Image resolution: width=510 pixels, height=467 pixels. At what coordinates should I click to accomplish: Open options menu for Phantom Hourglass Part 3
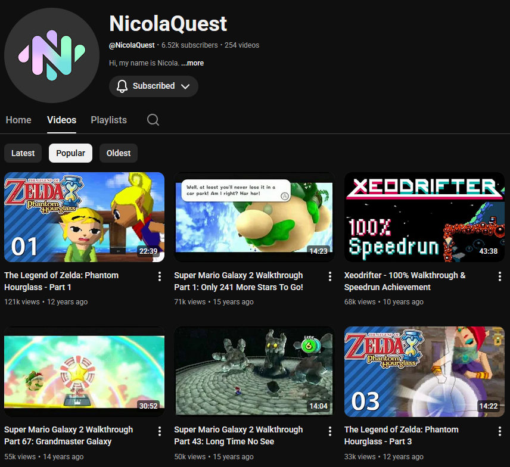pyautogui.click(x=500, y=431)
